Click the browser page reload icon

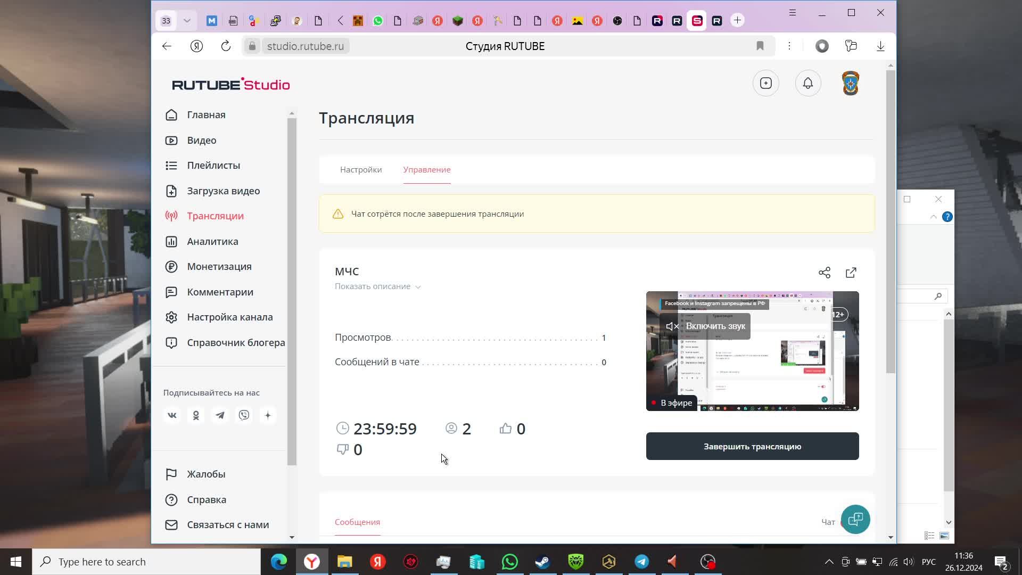pos(226,46)
